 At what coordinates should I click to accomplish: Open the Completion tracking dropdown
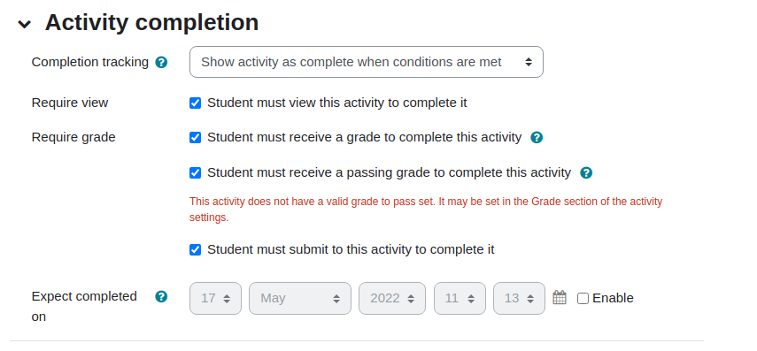click(x=367, y=62)
